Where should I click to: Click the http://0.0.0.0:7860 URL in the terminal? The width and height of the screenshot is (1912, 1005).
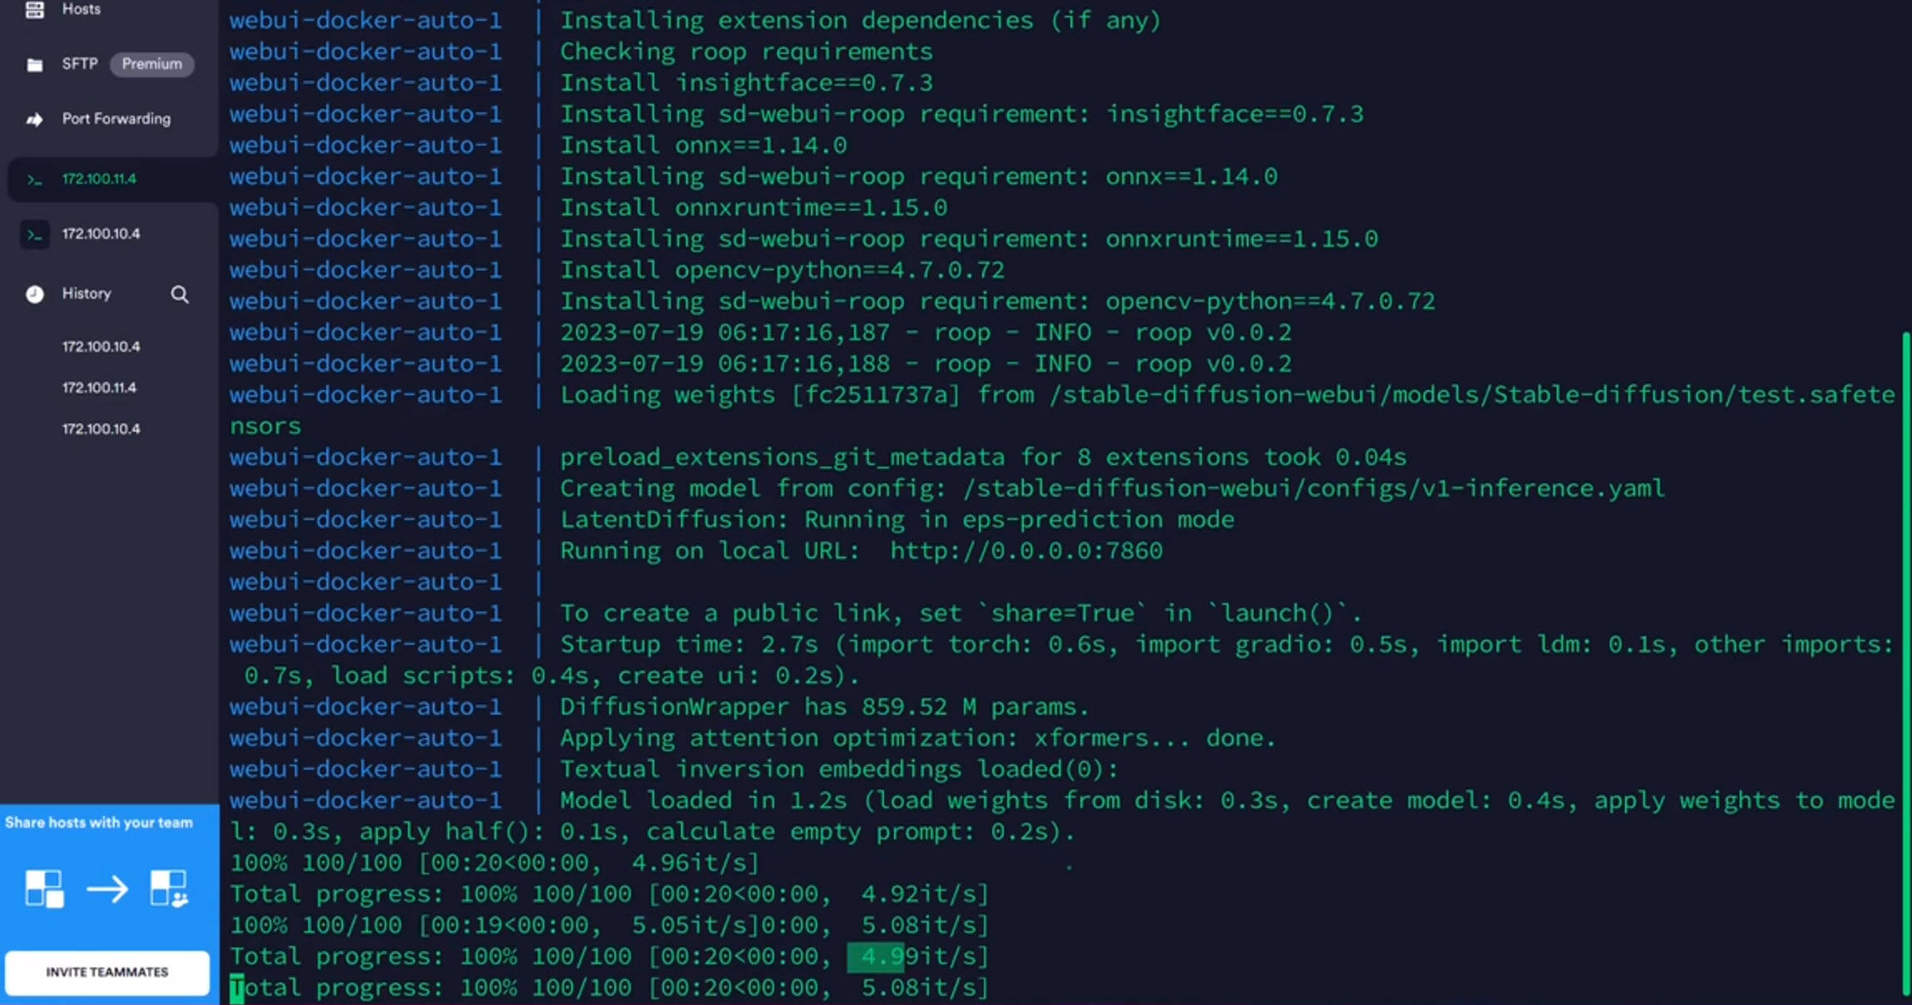1026,551
